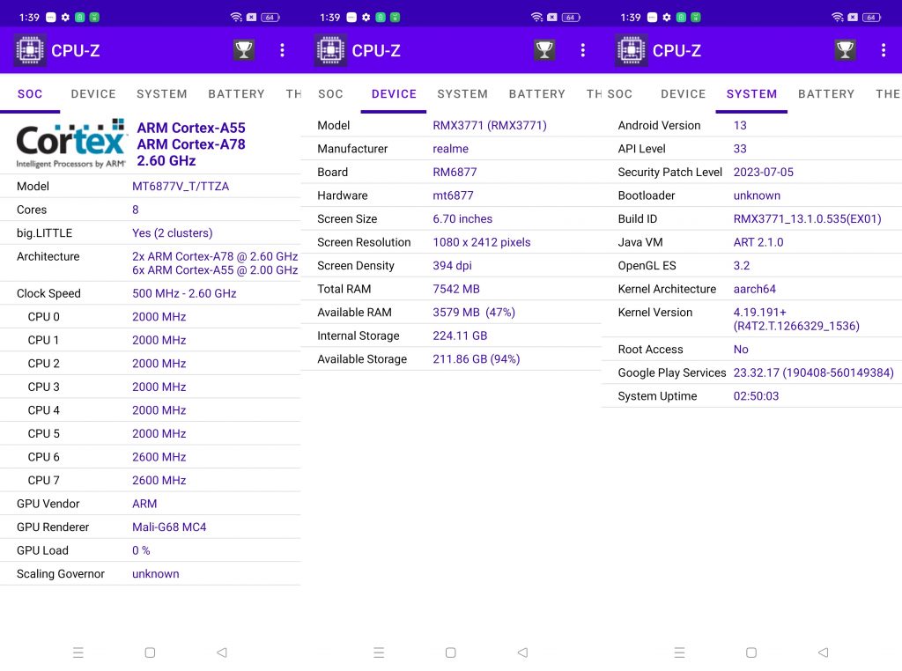
Task: Tap the Security Patch Level value 2023-07-05
Action: pyautogui.click(x=764, y=172)
